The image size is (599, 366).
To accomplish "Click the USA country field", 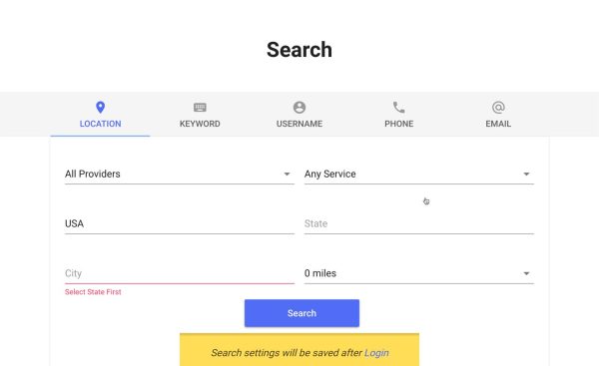I will [180, 223].
